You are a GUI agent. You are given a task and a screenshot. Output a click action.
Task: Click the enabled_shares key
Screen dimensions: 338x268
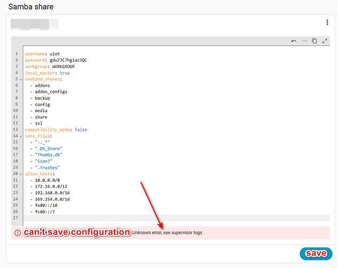point(42,79)
